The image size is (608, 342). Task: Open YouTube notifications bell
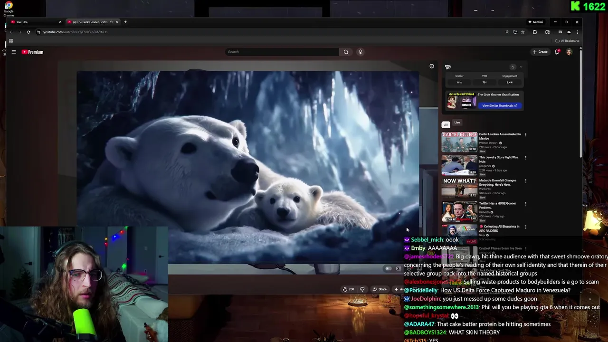(557, 52)
